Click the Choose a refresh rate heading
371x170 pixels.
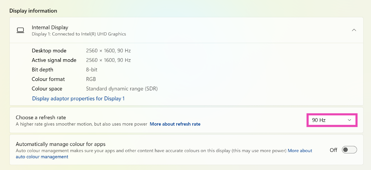click(41, 117)
